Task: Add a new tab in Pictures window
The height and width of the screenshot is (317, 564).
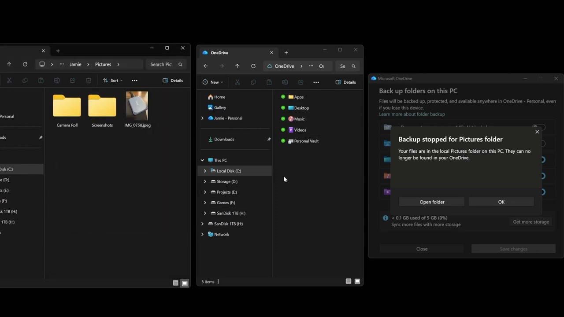Action: (58, 51)
